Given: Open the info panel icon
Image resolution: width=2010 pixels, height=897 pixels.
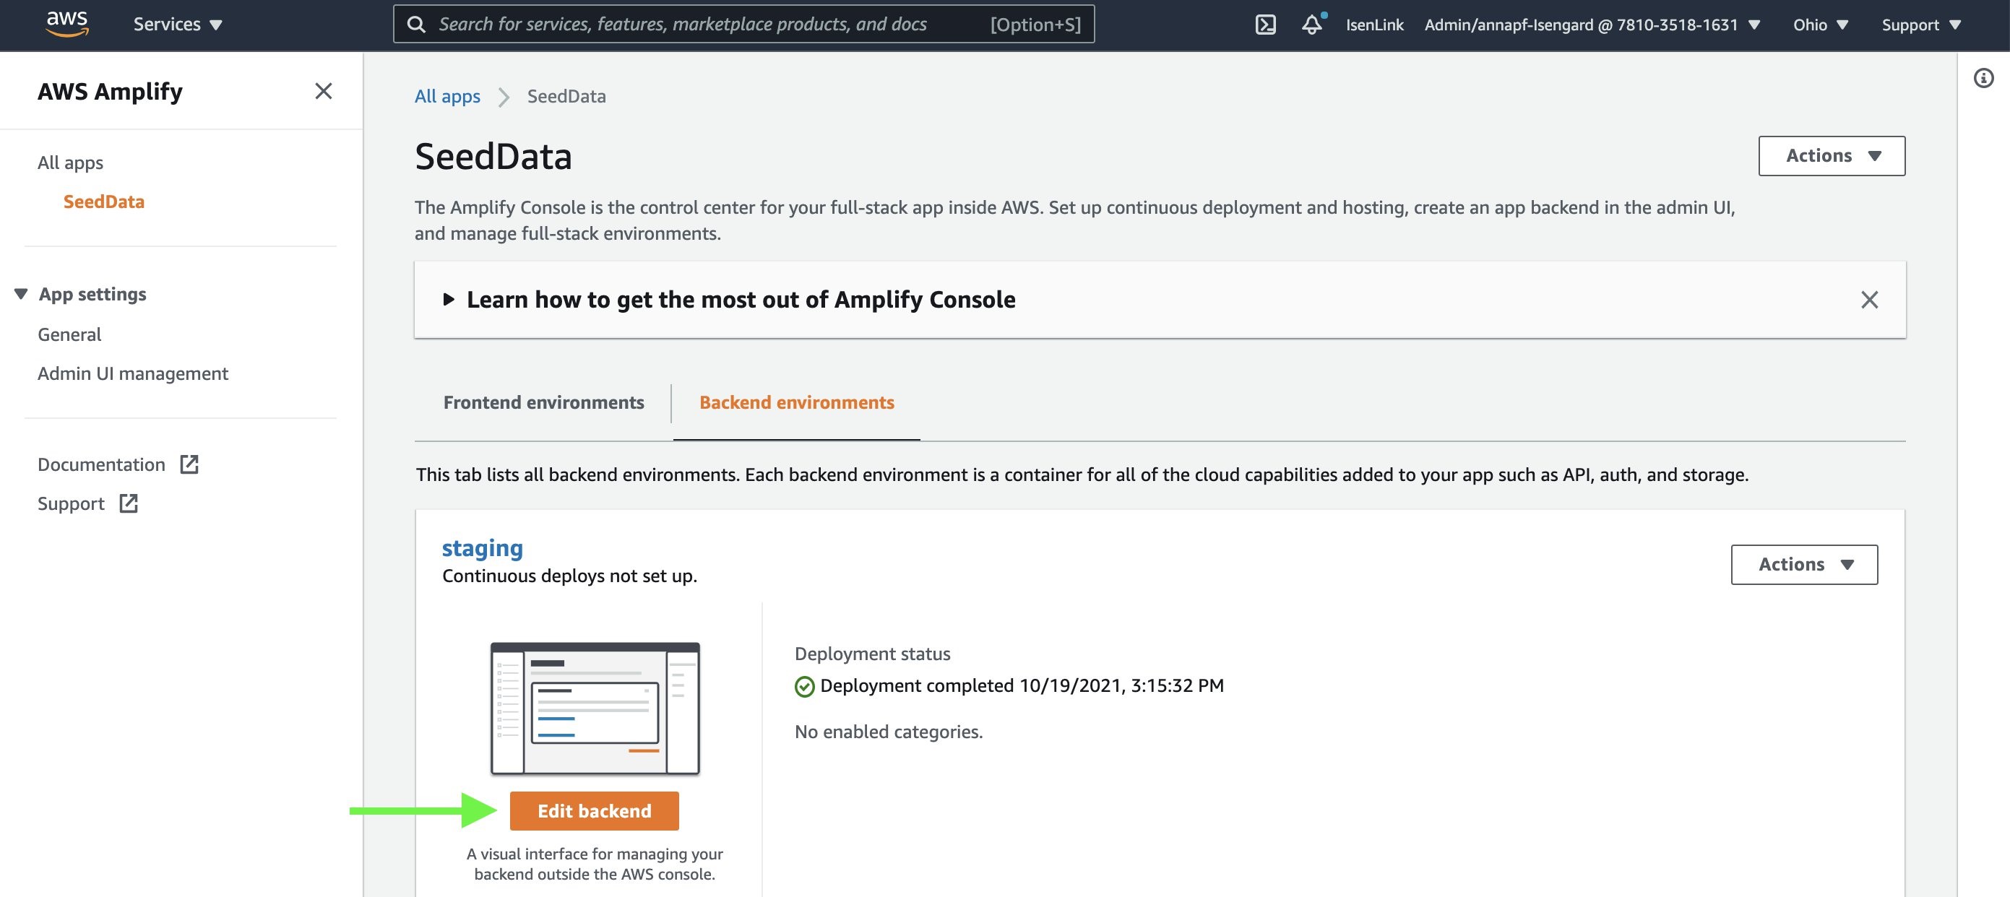Looking at the screenshot, I should pyautogui.click(x=1983, y=78).
